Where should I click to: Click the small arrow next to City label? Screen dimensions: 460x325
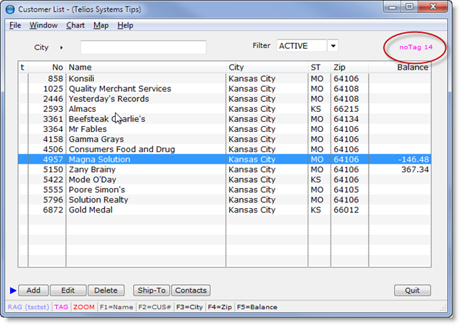[62, 47]
